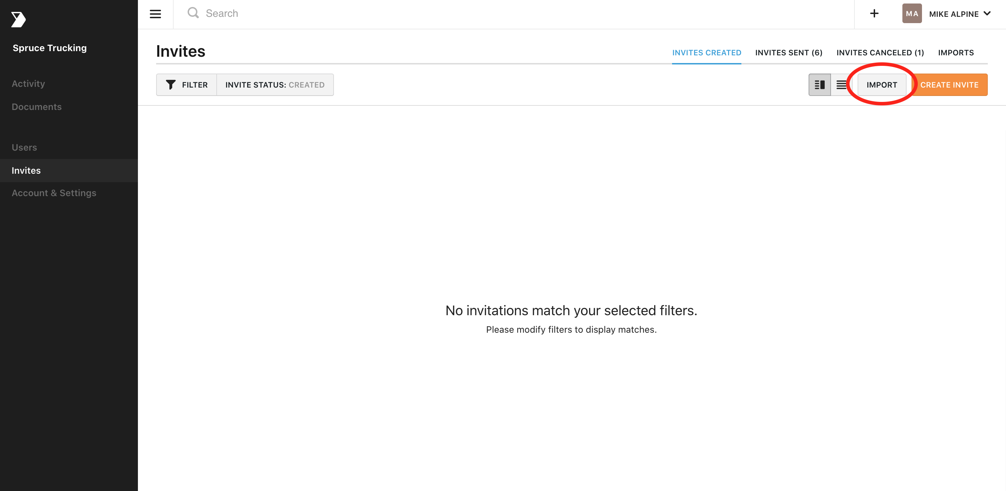Open Users in sidebar
Image resolution: width=1006 pixels, height=491 pixels.
(x=24, y=148)
